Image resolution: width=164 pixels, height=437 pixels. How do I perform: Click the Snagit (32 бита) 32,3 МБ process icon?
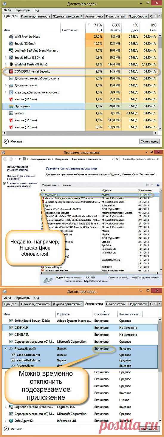[x=11, y=43]
